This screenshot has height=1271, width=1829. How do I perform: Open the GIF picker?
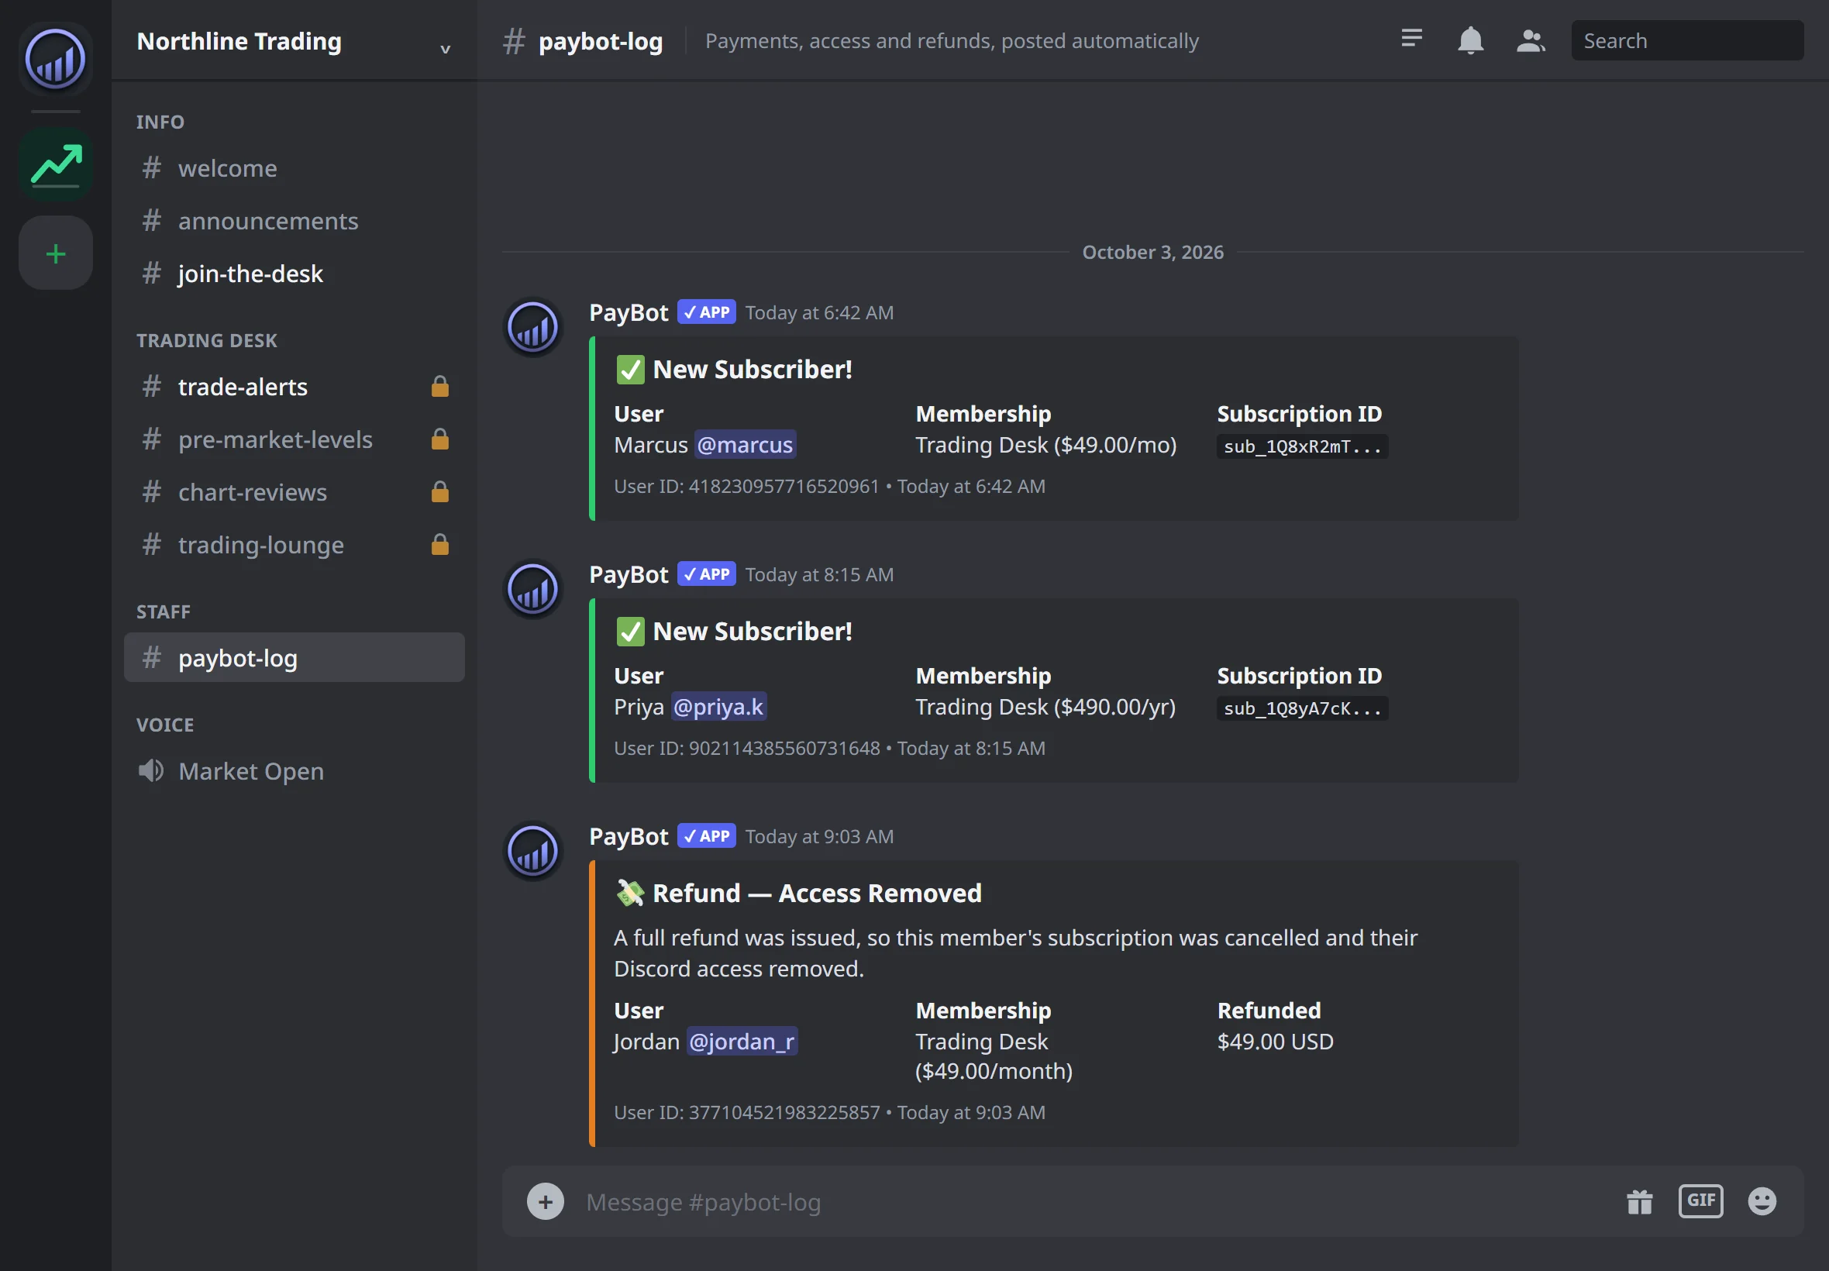[1701, 1201]
